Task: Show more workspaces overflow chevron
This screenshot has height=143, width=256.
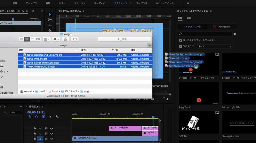Action: 188,3
